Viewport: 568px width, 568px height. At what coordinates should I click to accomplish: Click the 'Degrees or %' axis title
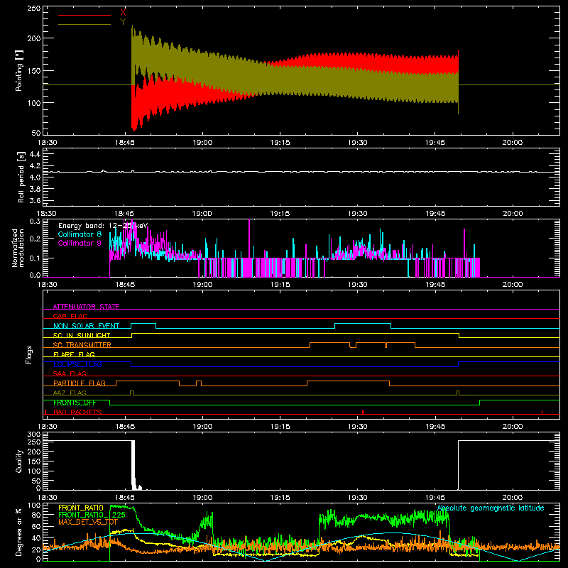tap(19, 532)
